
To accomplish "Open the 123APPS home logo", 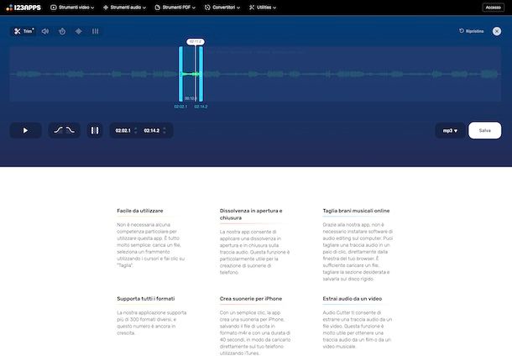I will point(24,8).
